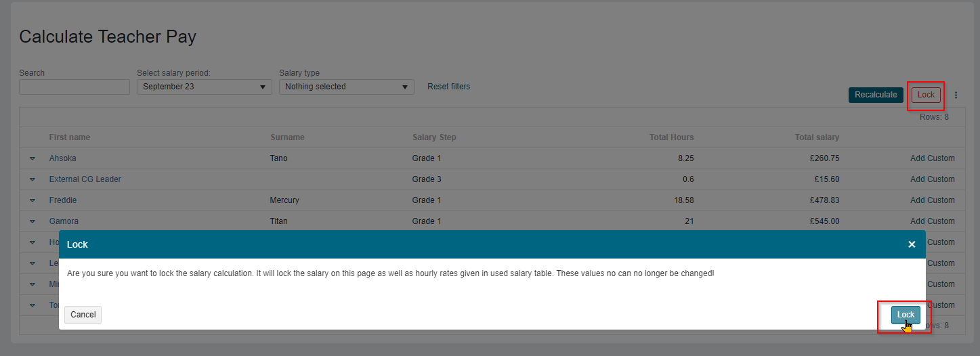
Task: Open the three-dot more options menu
Action: [x=956, y=95]
